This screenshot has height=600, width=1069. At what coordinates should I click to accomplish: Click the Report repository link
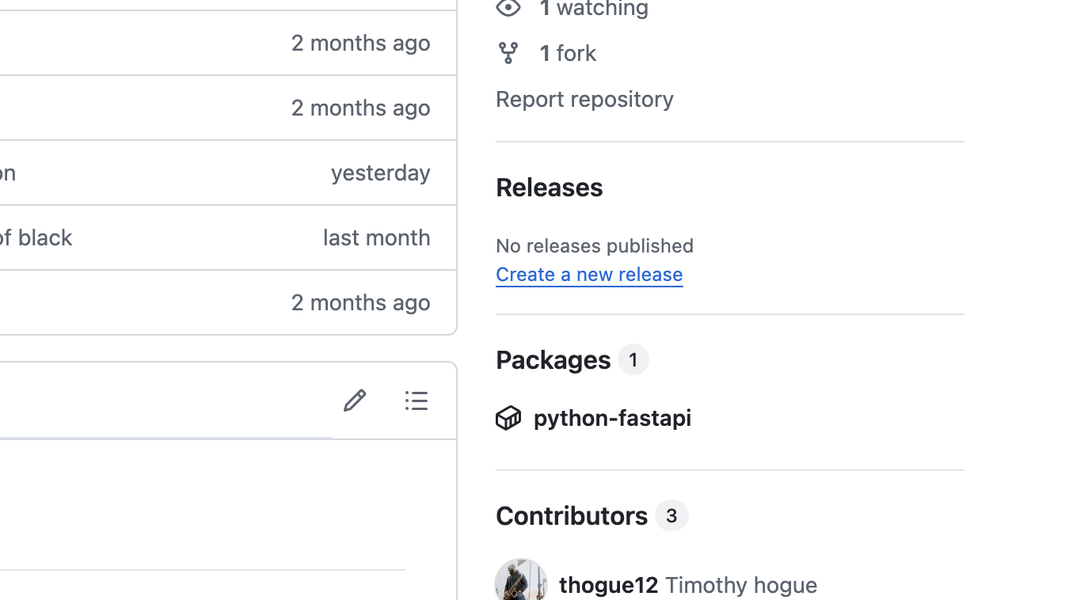pos(584,99)
